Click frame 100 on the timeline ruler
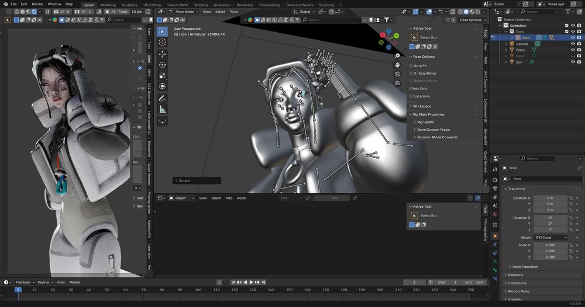Screen dimensions: 585x307 198,289
